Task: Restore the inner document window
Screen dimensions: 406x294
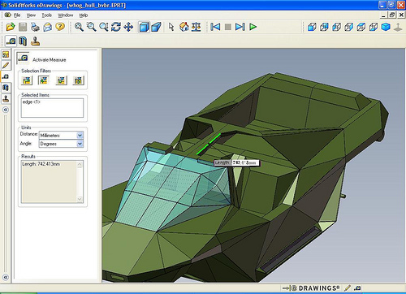Action: pyautogui.click(x=392, y=15)
